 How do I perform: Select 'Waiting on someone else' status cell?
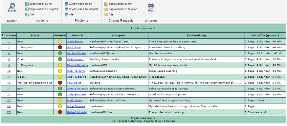point(35,83)
